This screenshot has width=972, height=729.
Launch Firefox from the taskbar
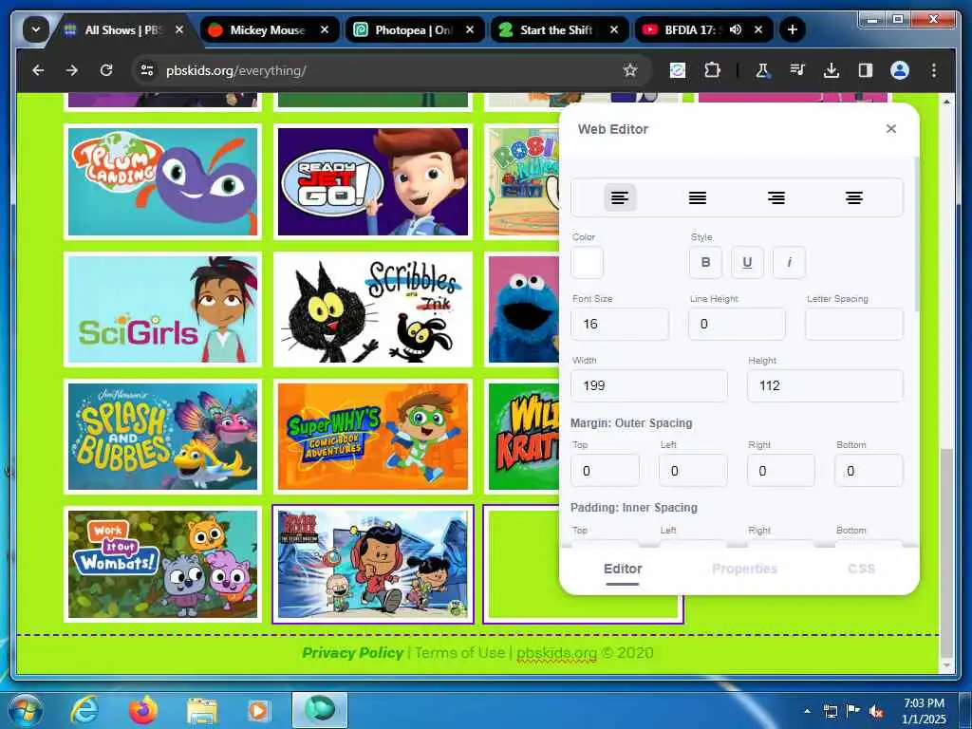(x=142, y=710)
